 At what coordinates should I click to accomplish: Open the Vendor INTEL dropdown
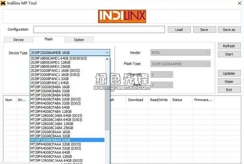[180, 53]
